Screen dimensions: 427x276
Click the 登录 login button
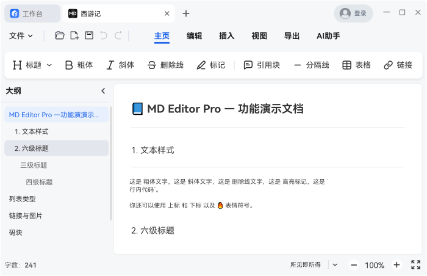pos(353,13)
